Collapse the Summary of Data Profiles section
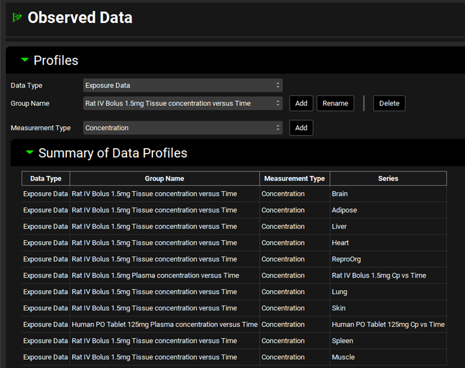 (x=29, y=152)
